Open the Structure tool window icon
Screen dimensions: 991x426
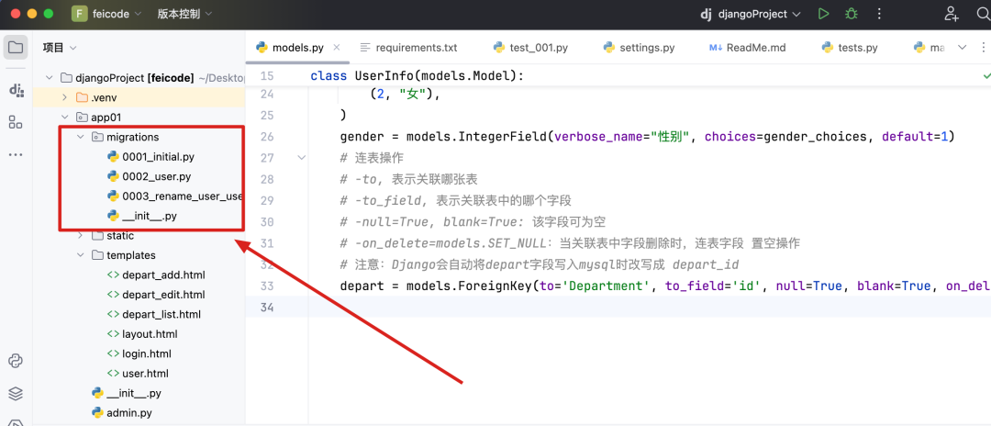coord(16,122)
